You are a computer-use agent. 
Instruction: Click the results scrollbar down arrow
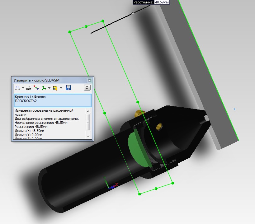(88, 136)
